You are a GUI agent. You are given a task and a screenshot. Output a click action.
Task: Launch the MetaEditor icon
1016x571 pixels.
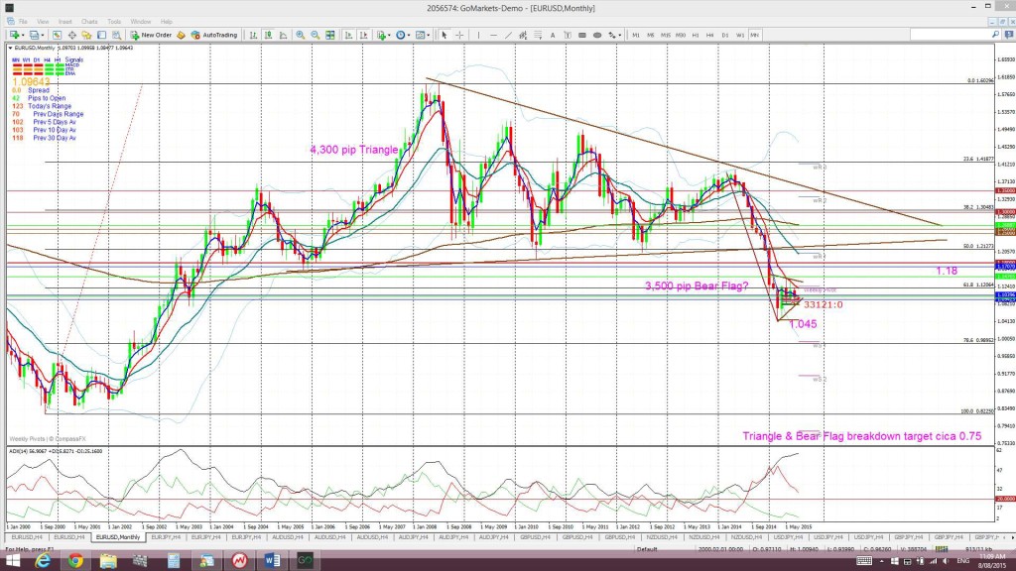tap(181, 35)
